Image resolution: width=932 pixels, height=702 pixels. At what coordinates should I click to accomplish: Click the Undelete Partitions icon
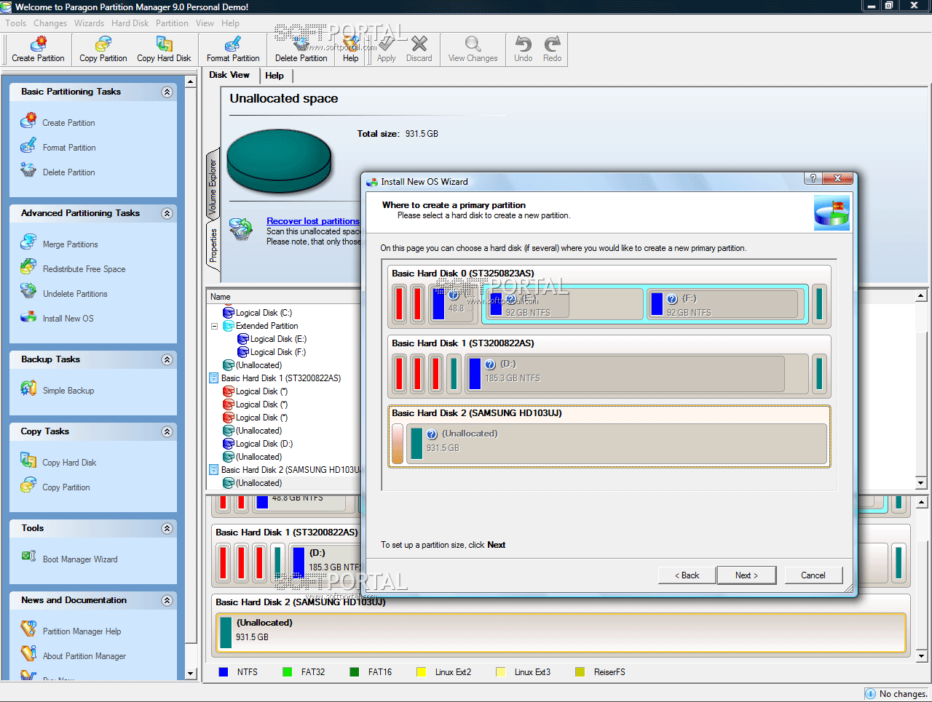coord(28,291)
